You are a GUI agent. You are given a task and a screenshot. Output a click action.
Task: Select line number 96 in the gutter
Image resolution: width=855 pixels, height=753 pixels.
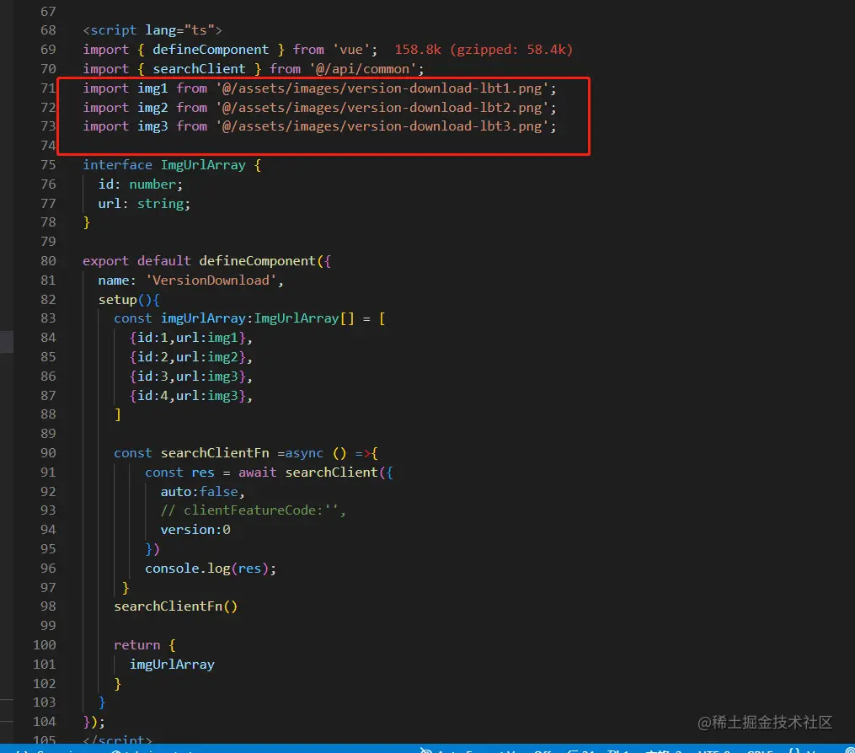[x=48, y=569]
